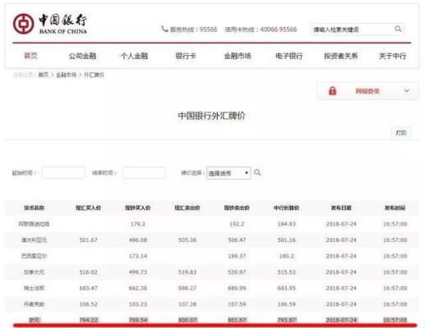This screenshot has height=328, width=425.
Task: Click the 794.22 cell in the euro row
Action: tap(88, 320)
